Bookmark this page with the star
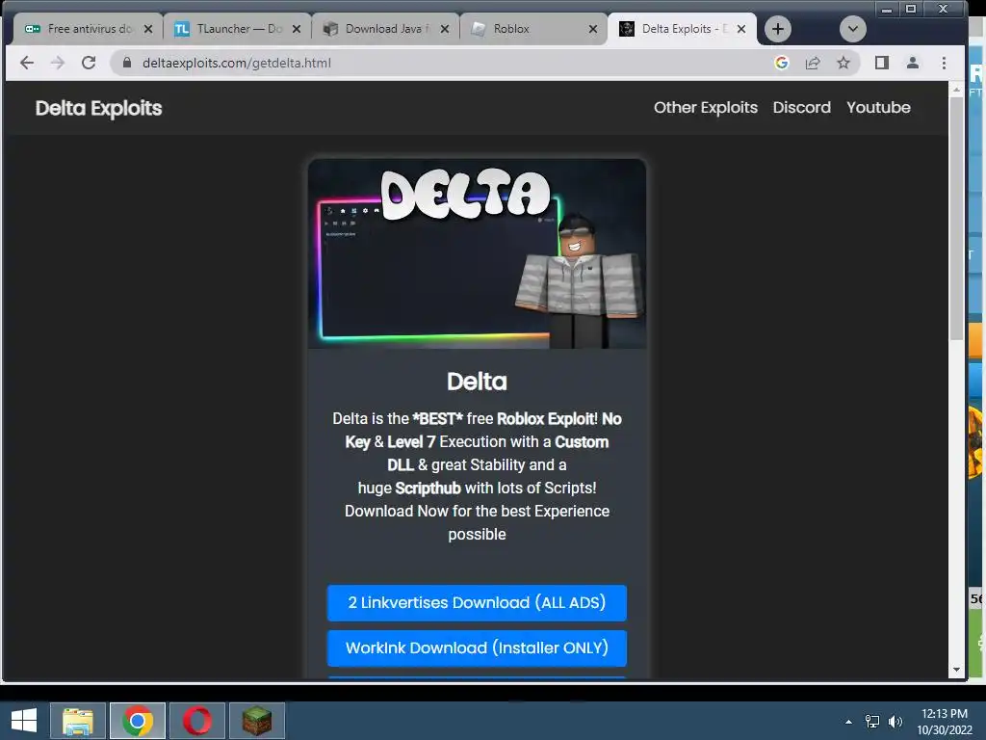Screen dimensions: 986x740 [843, 63]
